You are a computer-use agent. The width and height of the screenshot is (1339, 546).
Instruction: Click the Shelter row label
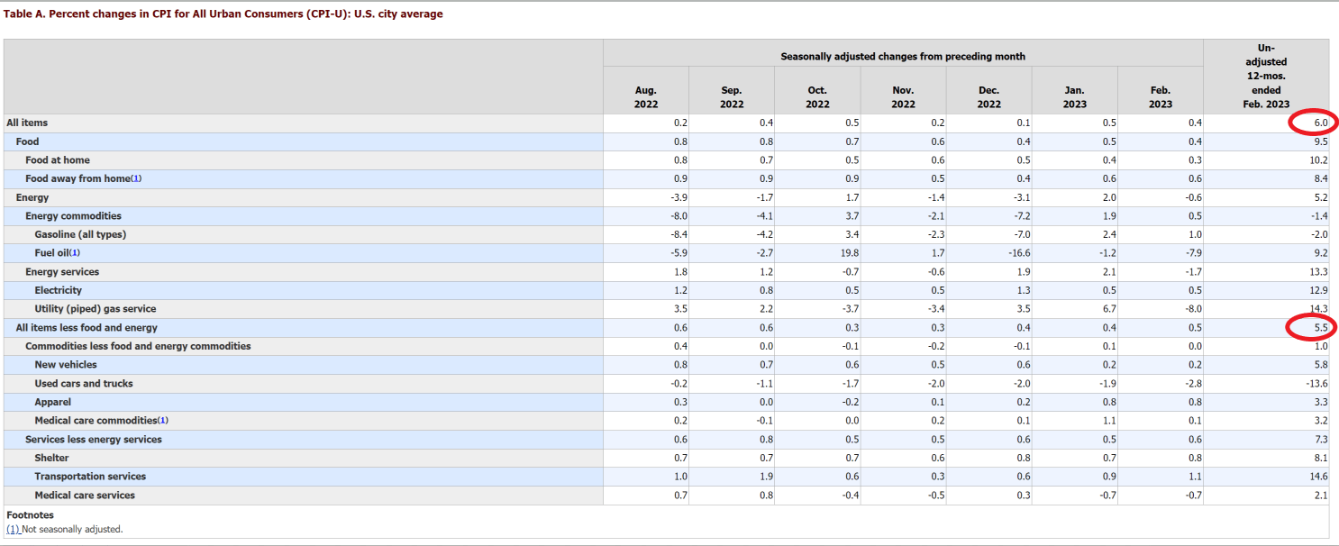pyautogui.click(x=51, y=458)
